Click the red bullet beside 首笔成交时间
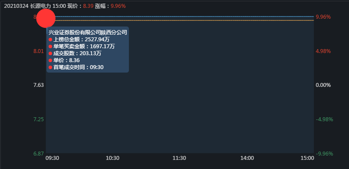 pyautogui.click(x=50, y=67)
